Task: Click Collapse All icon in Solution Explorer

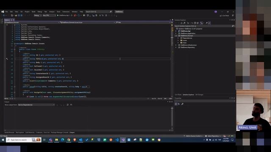Action: pyautogui.click(x=195, y=23)
